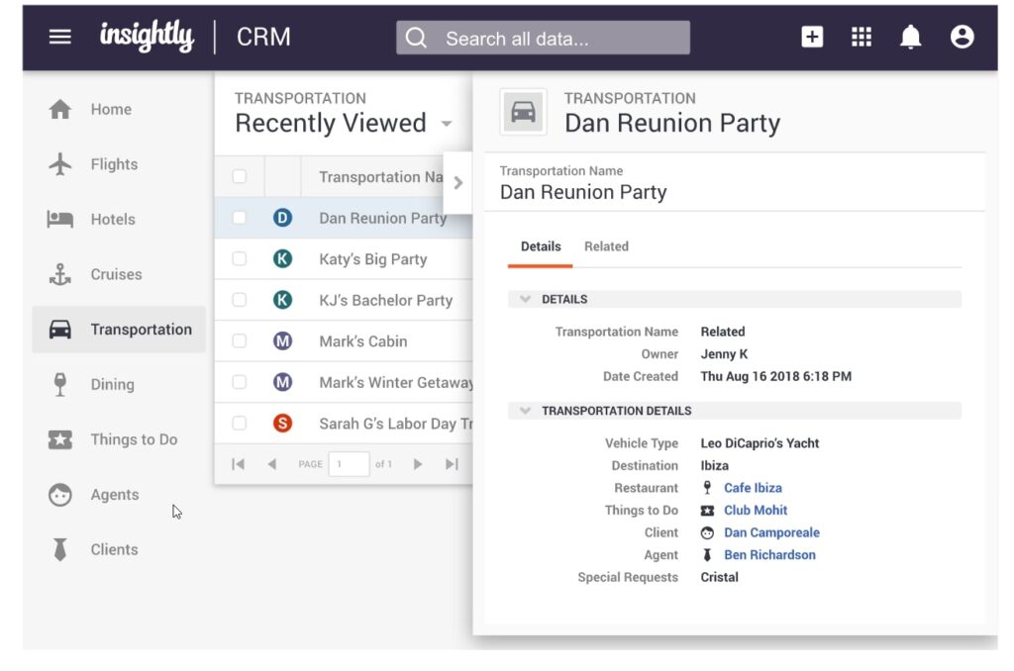
Task: Tick the checkbox for Katy's Big Party
Action: click(239, 259)
